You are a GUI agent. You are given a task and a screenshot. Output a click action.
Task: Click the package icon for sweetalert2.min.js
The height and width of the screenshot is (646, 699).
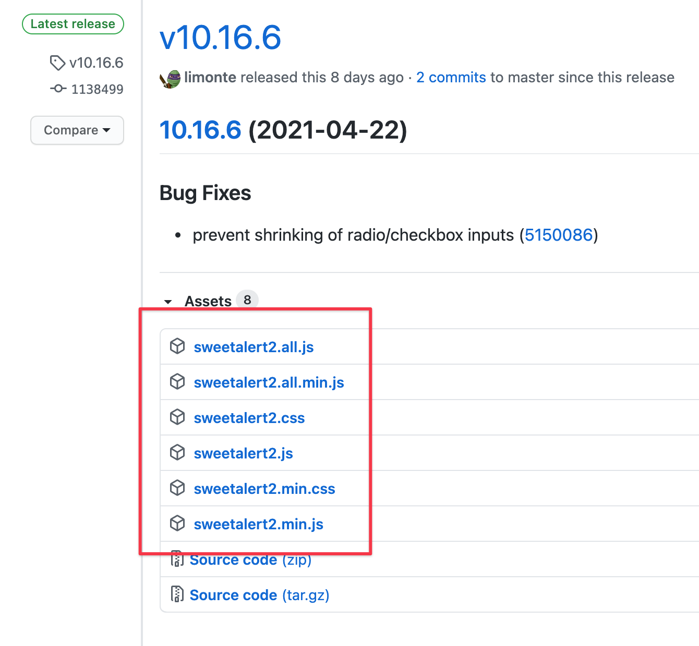pyautogui.click(x=177, y=523)
